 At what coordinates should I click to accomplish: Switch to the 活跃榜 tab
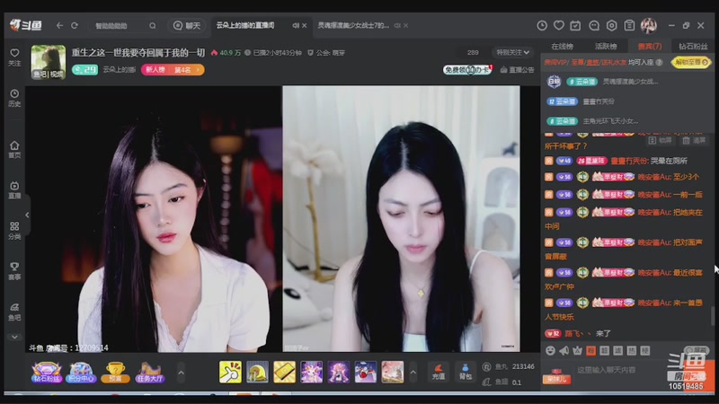point(606,47)
